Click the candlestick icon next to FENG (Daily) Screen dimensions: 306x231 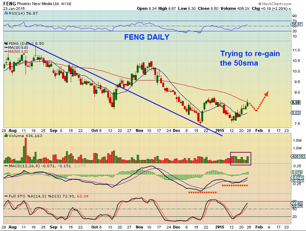pos(6,43)
